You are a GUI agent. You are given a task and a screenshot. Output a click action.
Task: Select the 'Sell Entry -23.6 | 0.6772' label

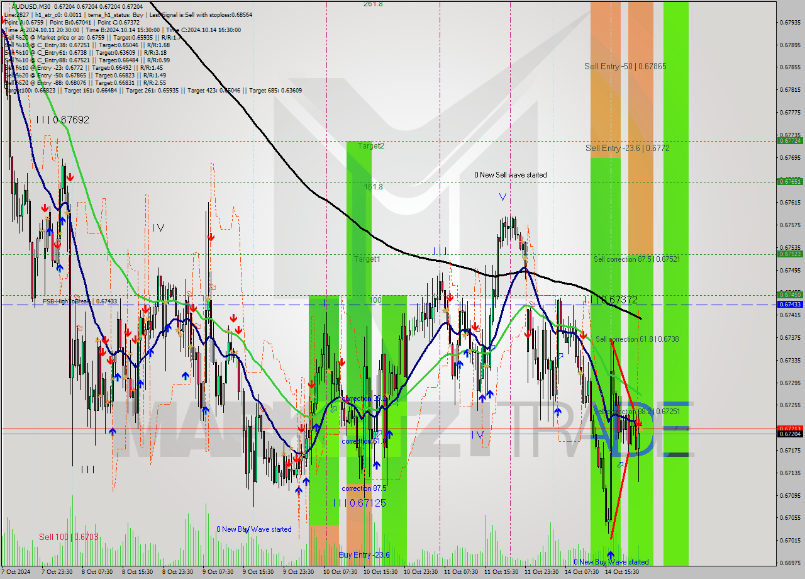tap(627, 148)
